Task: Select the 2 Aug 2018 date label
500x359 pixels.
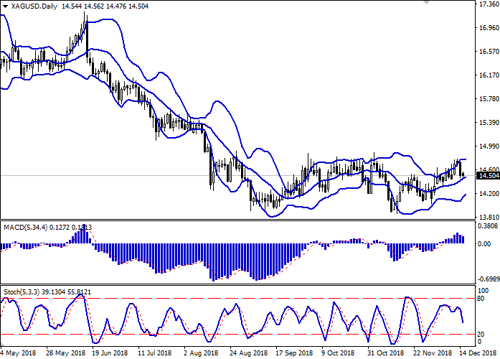Action: pos(202,353)
